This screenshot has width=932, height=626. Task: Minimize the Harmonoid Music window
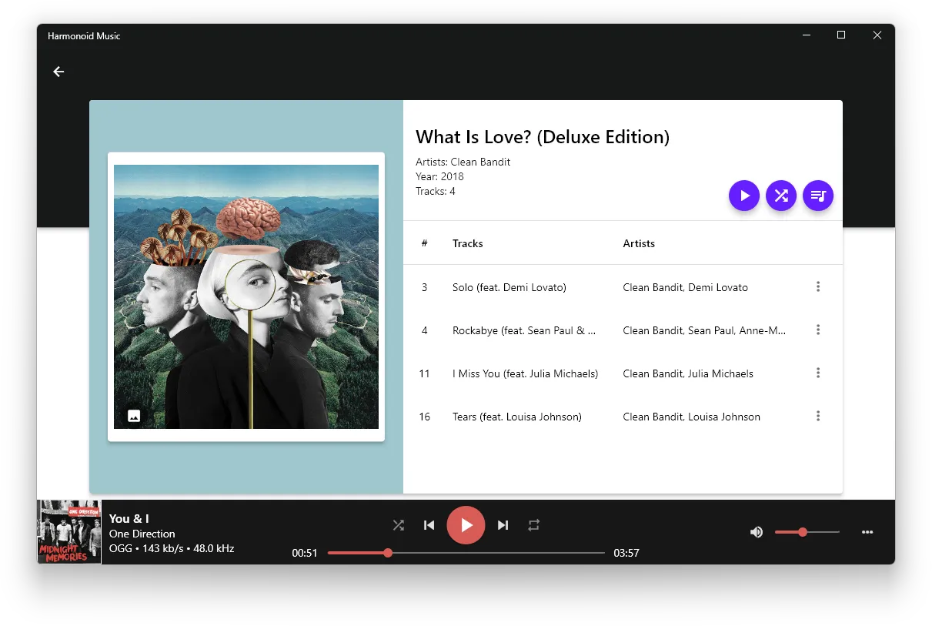point(806,35)
